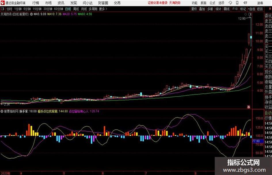Open the 交易 menu

pos(117,3)
